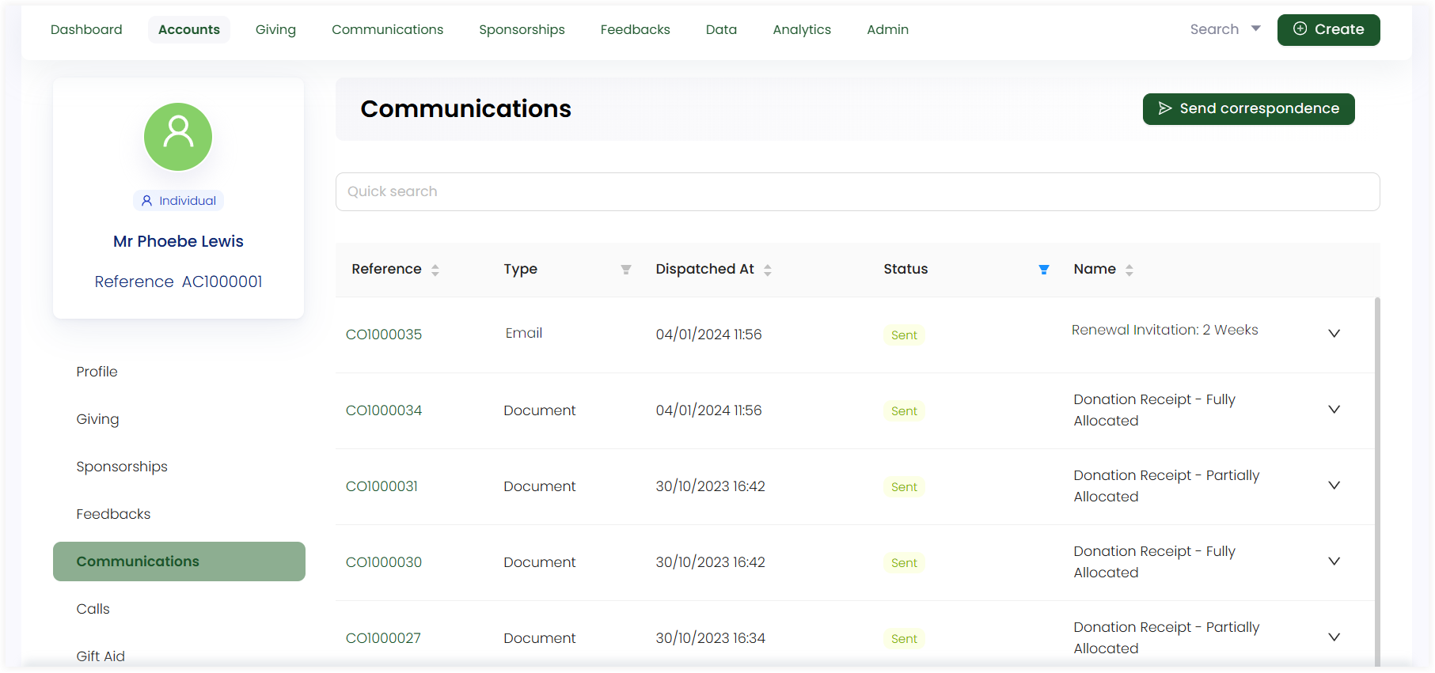Viewport: 1435px width, 673px height.
Task: Click the Status column header
Action: point(905,269)
